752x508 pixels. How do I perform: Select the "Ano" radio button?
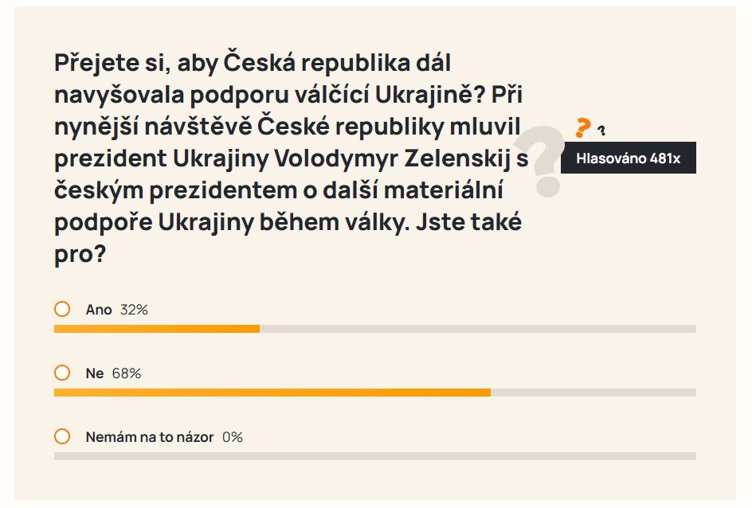click(x=62, y=309)
